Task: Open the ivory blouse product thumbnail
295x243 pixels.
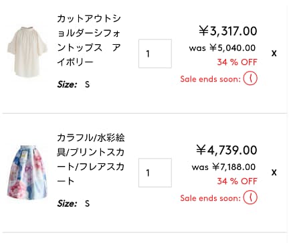Action: [27, 52]
